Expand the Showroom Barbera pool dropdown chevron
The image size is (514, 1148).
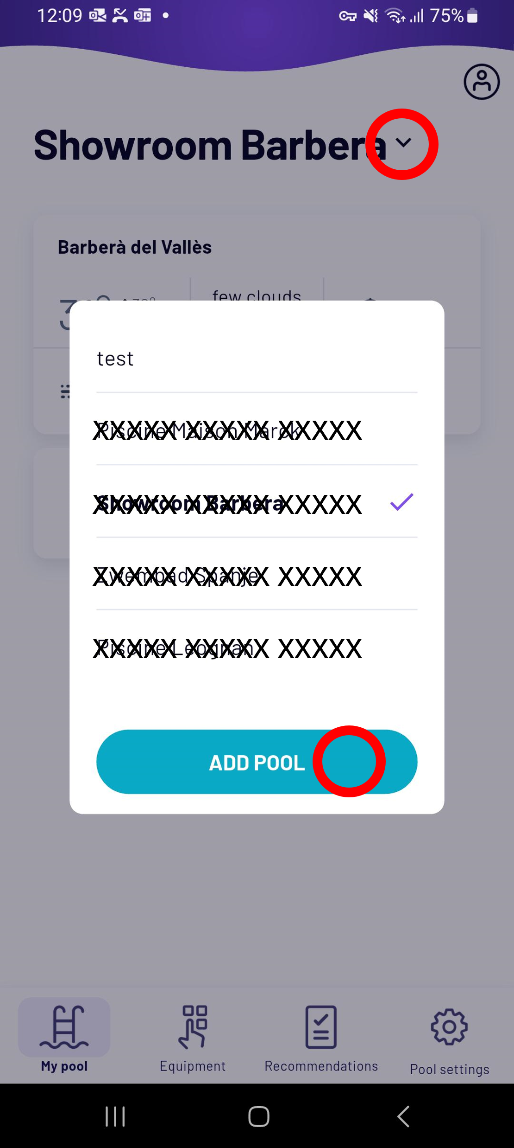tap(404, 143)
